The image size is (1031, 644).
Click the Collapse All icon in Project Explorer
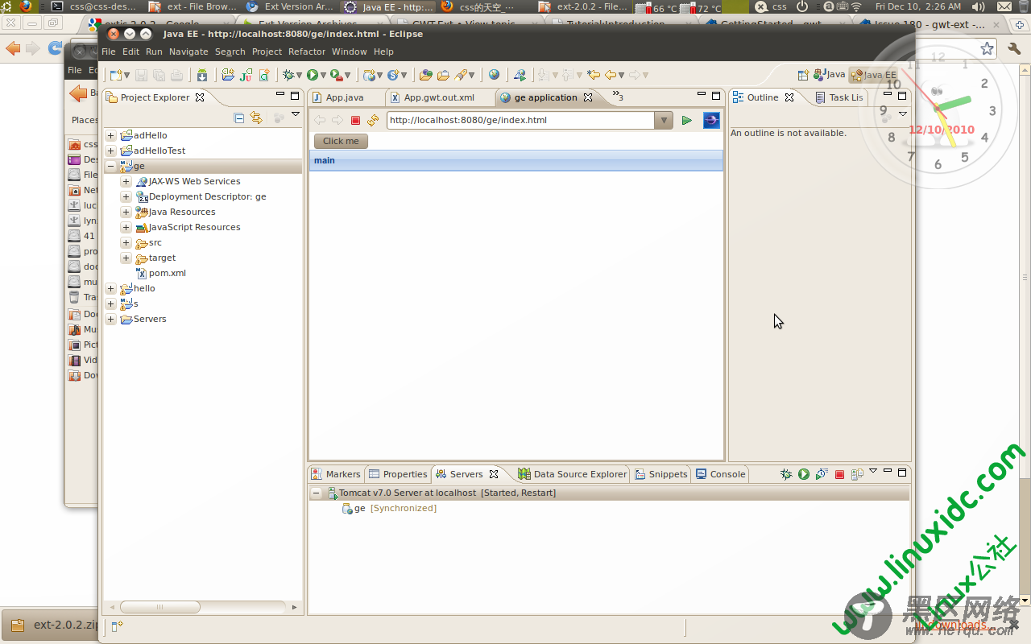pyautogui.click(x=239, y=118)
